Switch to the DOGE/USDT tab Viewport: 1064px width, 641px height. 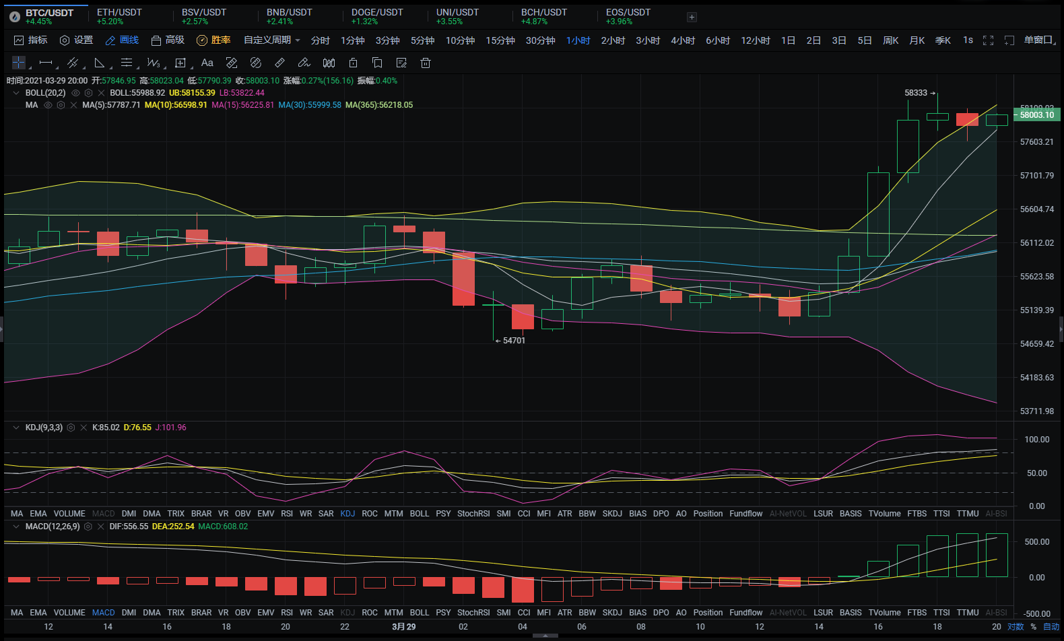377,17
